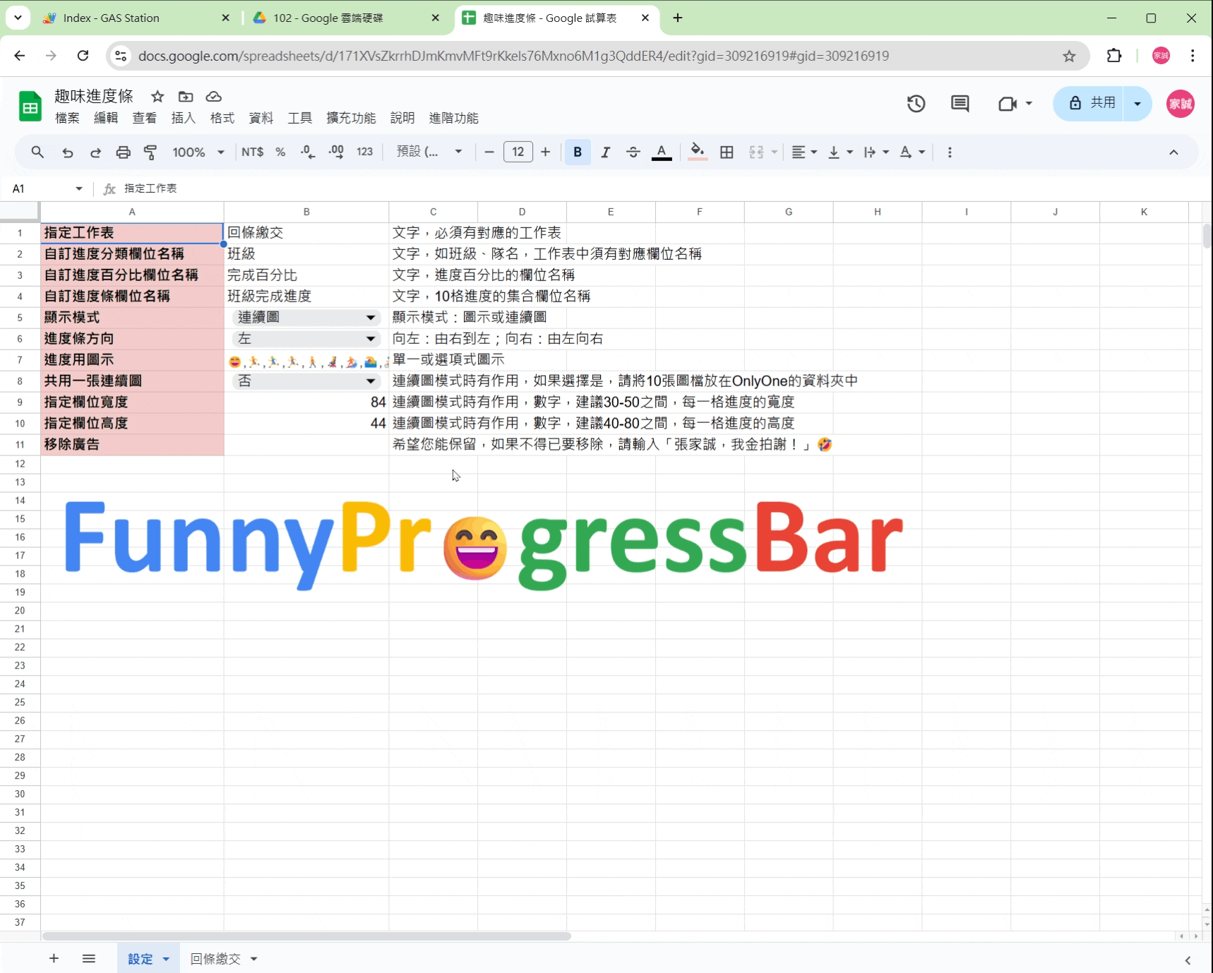This screenshot has height=973, width=1213.
Task: Format selection as percent
Action: (x=280, y=152)
